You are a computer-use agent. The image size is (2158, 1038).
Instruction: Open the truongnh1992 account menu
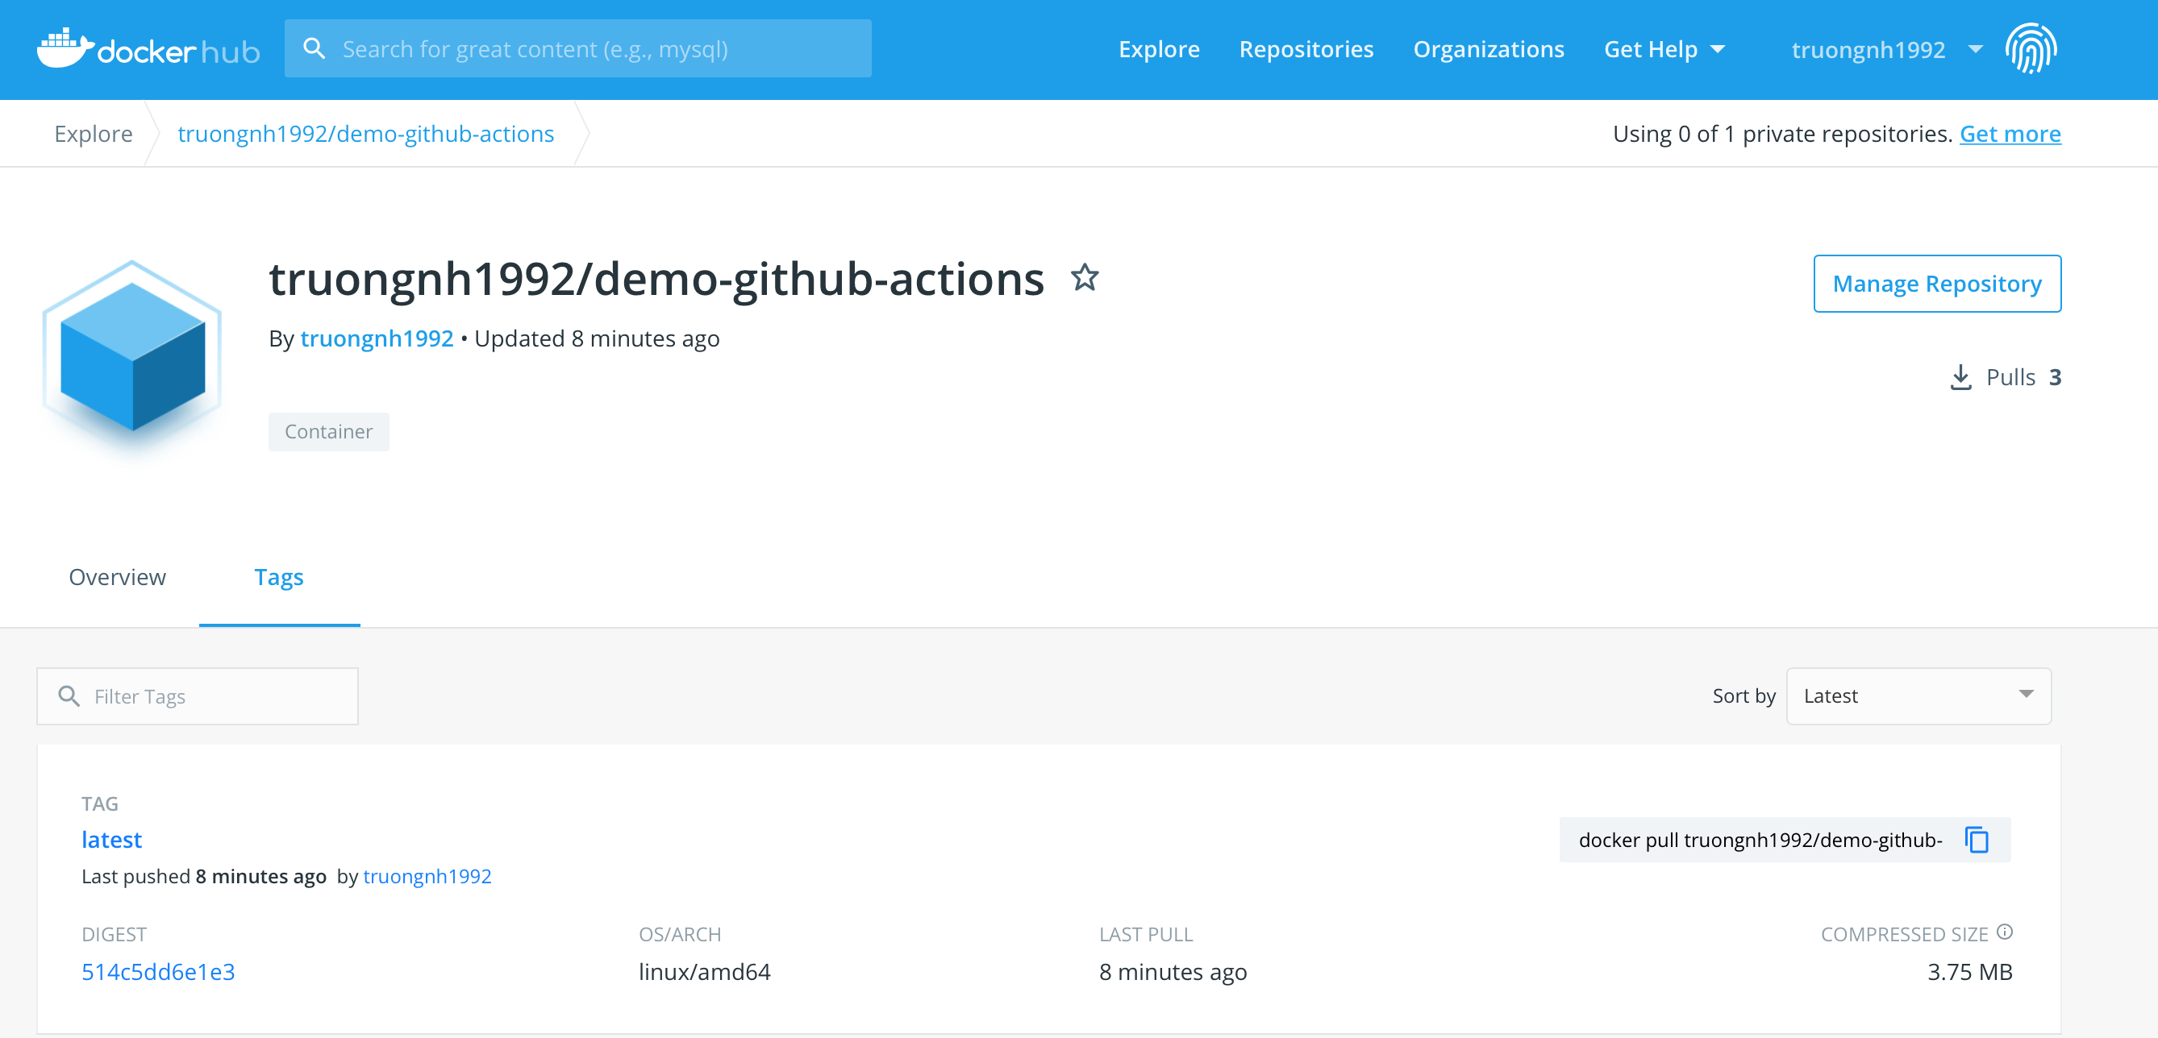[x=1886, y=49]
